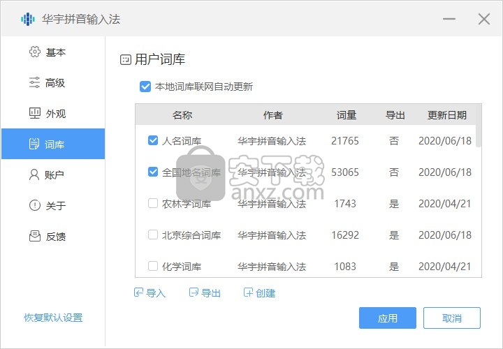
Task: Click the 导入 import icon
Action: pyautogui.click(x=138, y=293)
